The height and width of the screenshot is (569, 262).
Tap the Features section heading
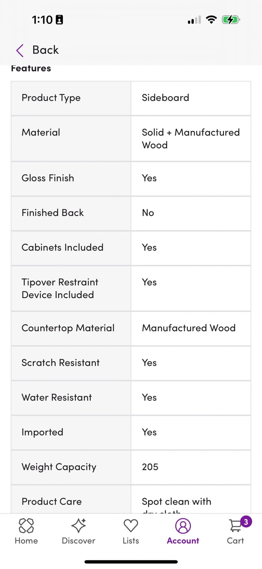click(x=31, y=68)
